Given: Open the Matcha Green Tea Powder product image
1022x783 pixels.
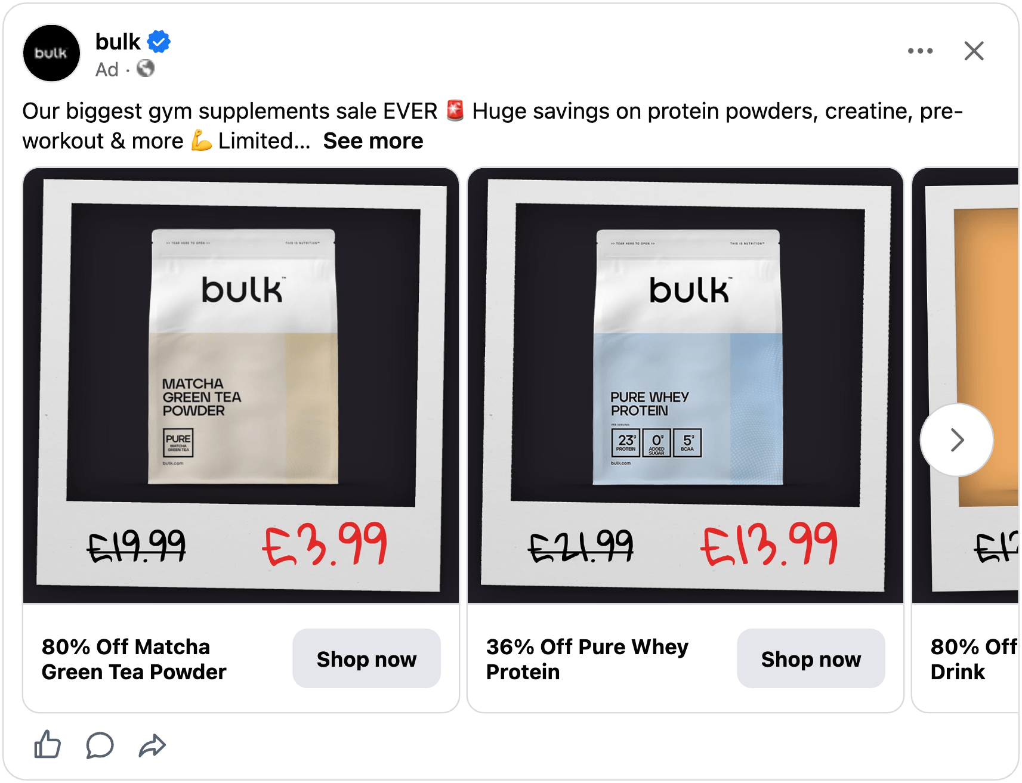Looking at the screenshot, I should coord(241,385).
